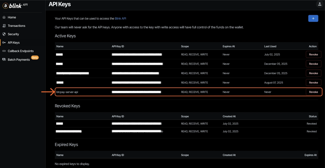Screen dimensions: 325x168
Task: Click the Security shield icon in sidebar
Action: (x=4, y=34)
